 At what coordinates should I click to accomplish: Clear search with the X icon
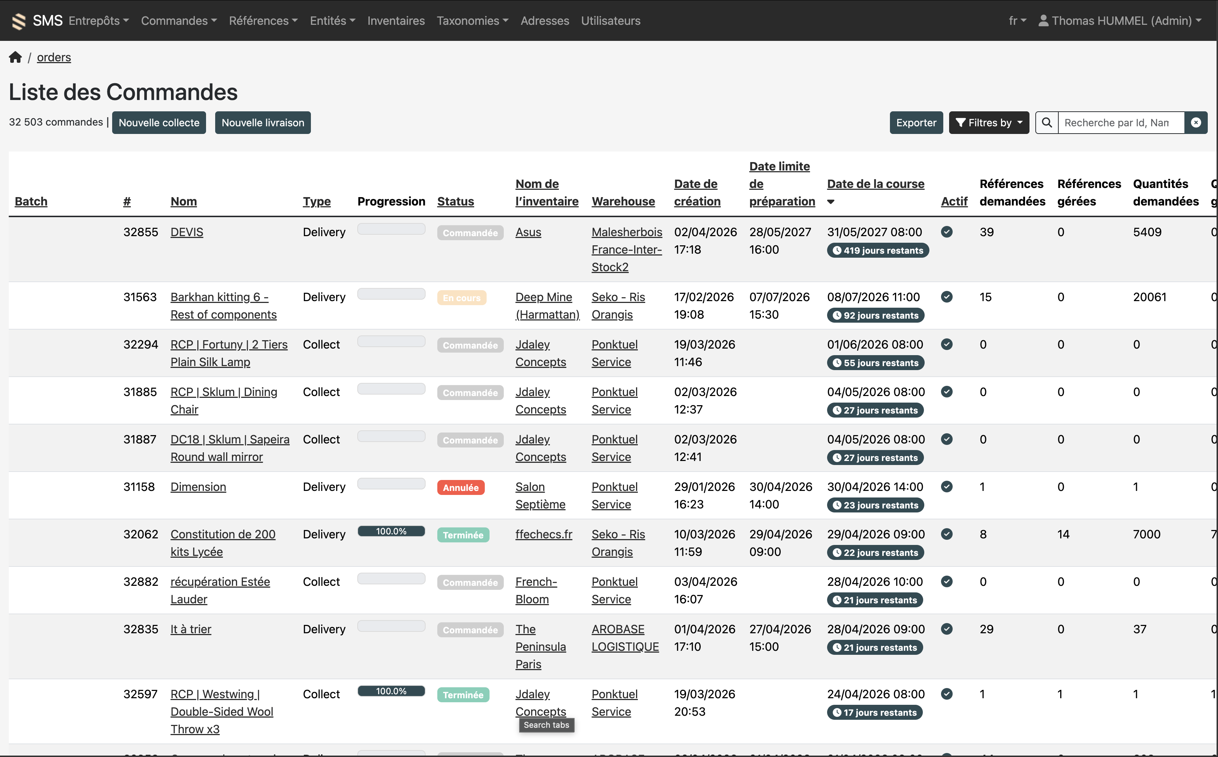(x=1196, y=123)
